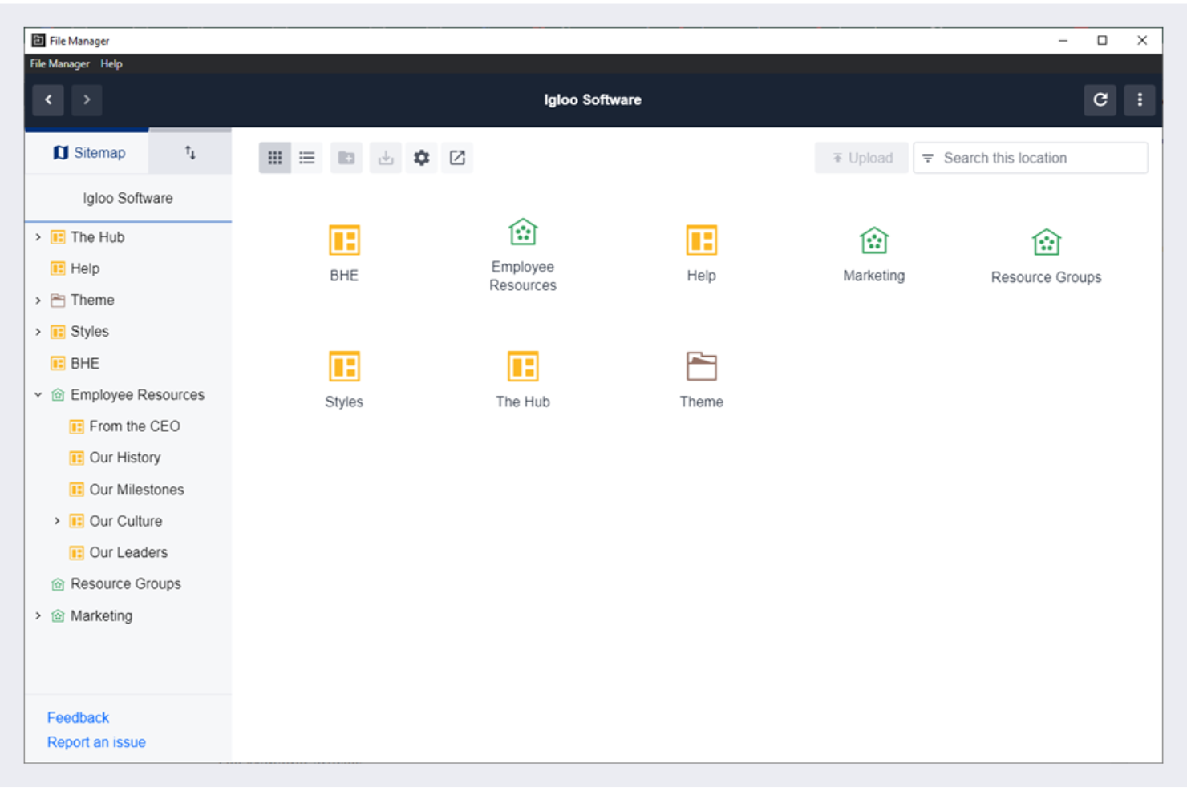Screen dimensions: 1187x791
Task: Open the File Manager menu
Action: [x=59, y=63]
